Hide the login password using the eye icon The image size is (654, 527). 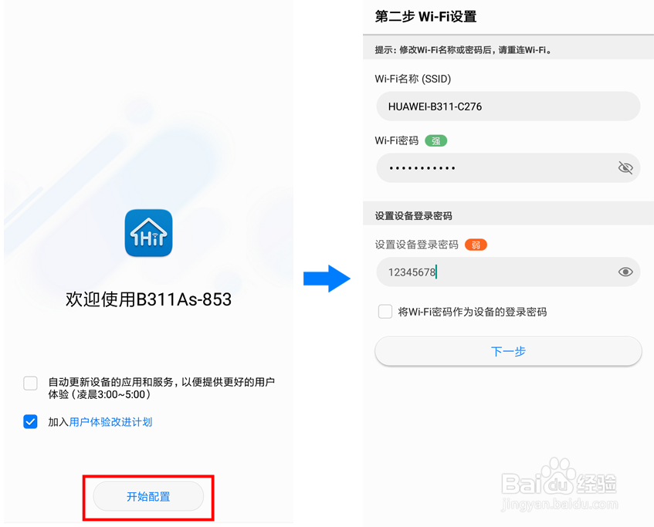tap(625, 272)
